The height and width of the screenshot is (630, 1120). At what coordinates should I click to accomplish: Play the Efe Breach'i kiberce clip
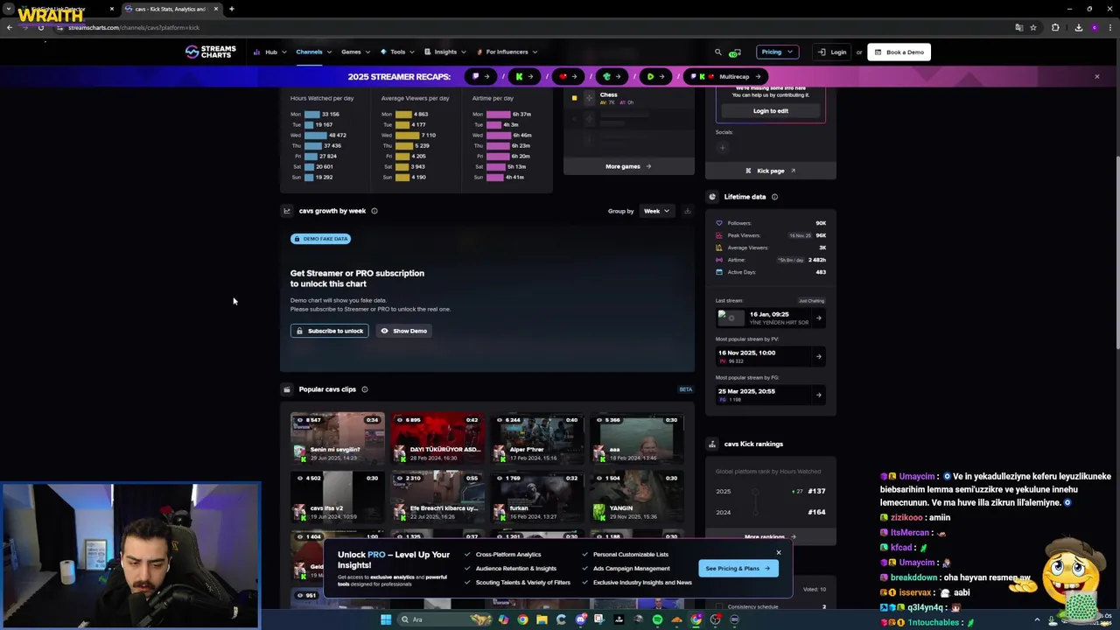click(x=437, y=497)
